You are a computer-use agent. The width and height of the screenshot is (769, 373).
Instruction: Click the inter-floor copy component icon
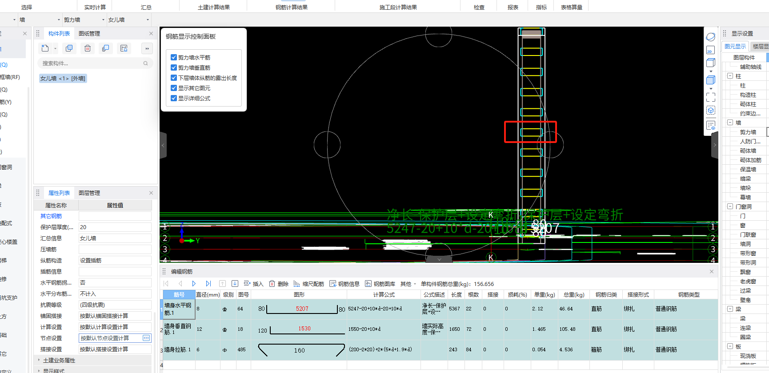pos(105,48)
